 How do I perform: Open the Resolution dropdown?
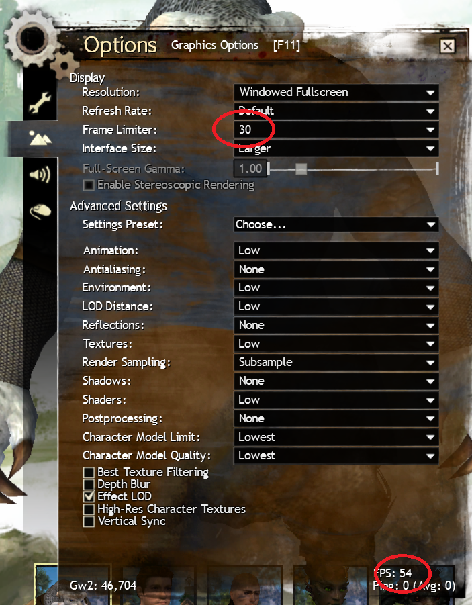pyautogui.click(x=336, y=92)
